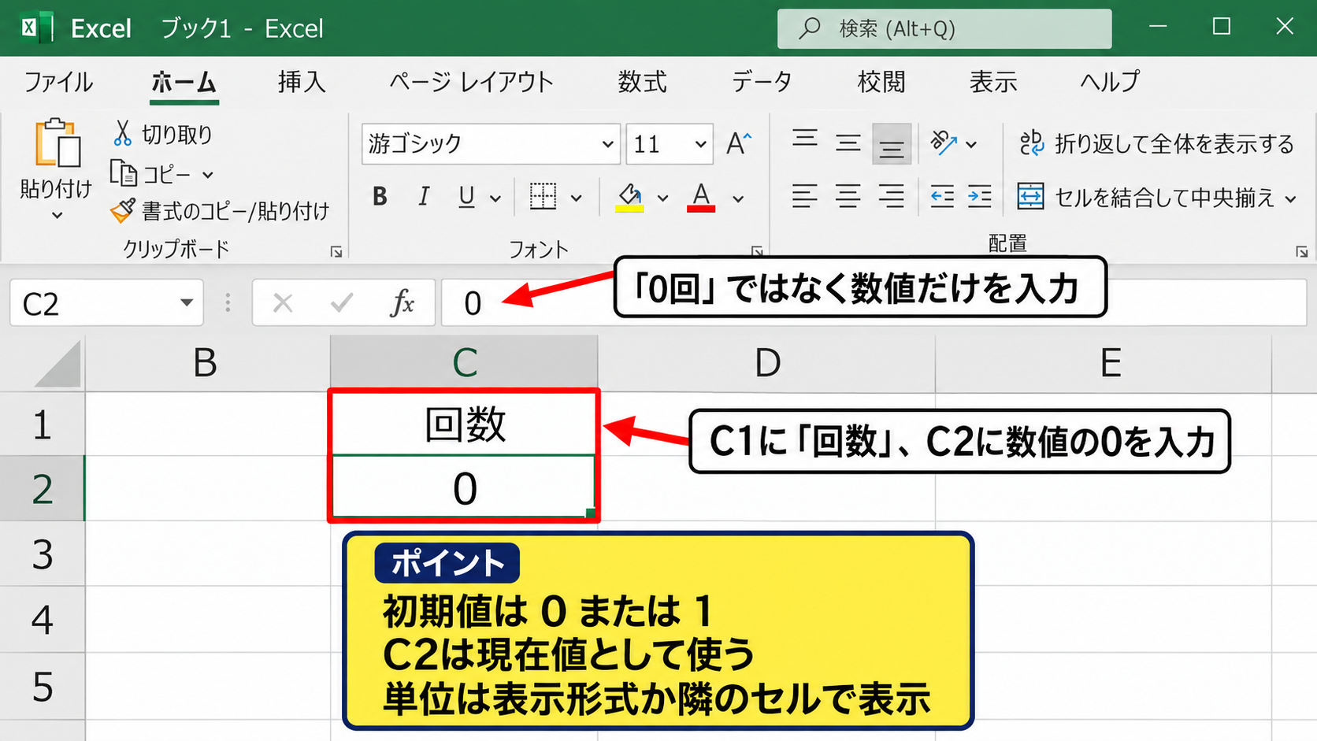Increase indent

(x=980, y=196)
